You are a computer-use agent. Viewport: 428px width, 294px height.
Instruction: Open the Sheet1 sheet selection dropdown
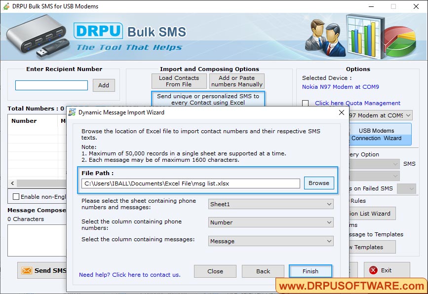pyautogui.click(x=271, y=204)
